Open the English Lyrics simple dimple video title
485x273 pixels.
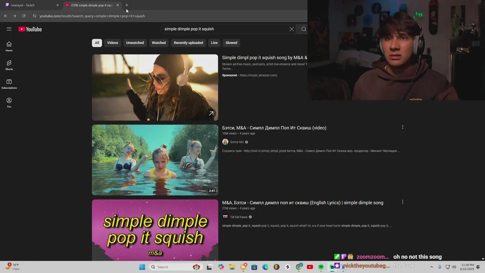tap(302, 203)
